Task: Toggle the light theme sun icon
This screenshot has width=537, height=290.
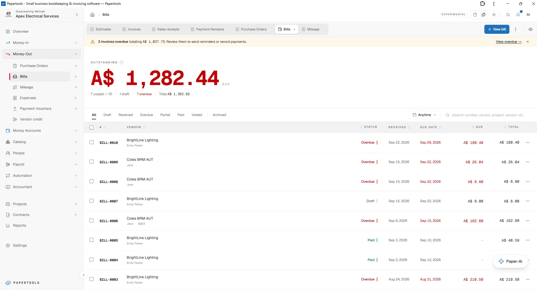Action: click(494, 15)
